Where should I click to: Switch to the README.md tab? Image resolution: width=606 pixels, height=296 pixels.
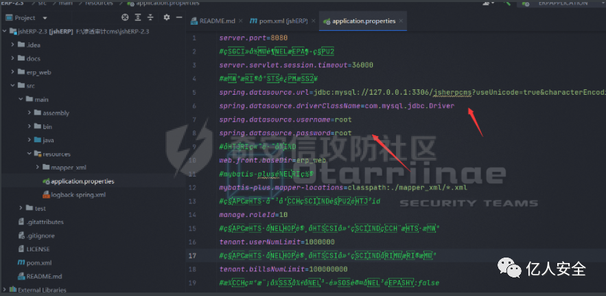click(x=217, y=21)
